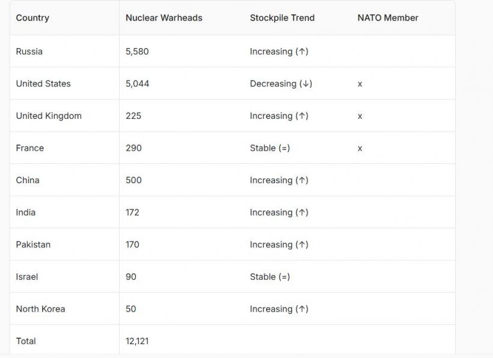Image resolution: width=493 pixels, height=358 pixels.
Task: Select France's Stable (=) trend cell
Action: click(270, 148)
